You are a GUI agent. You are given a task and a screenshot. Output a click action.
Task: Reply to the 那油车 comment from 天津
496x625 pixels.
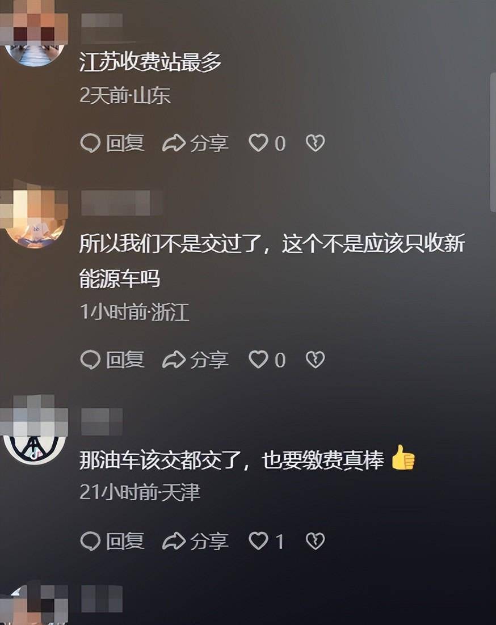tap(112, 541)
